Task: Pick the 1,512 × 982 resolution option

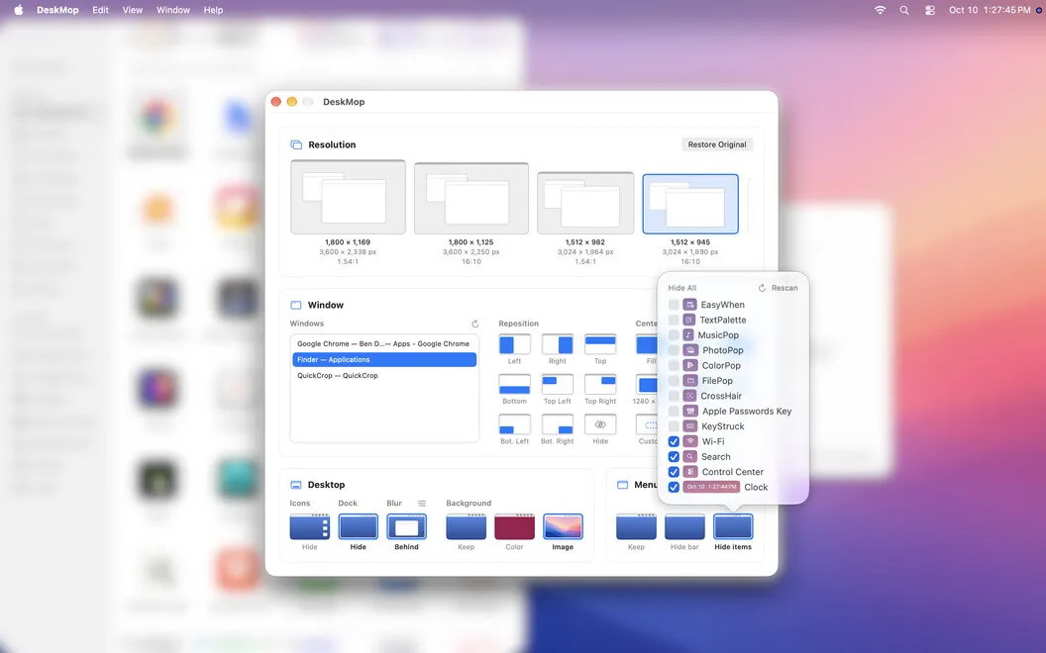Action: [x=585, y=203]
